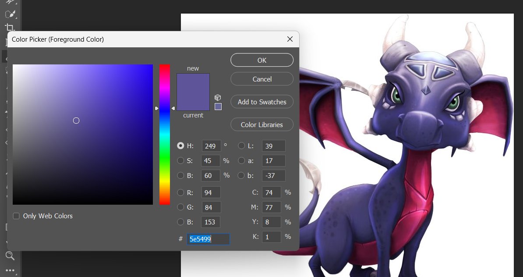Viewport: 523px width, 277px height.
Task: Close the Color Picker dialog
Action: (290, 39)
